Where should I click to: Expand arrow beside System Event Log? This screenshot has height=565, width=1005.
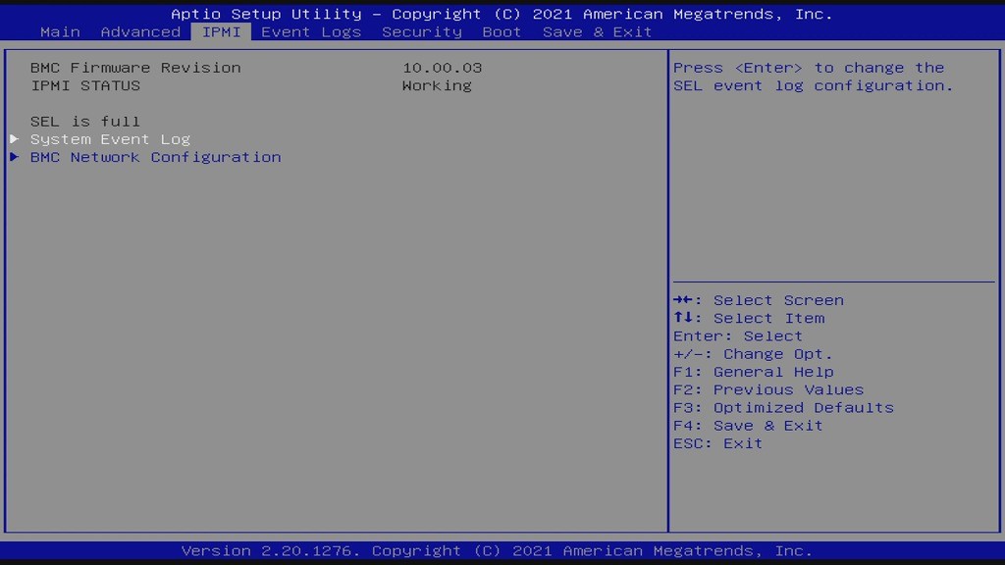point(14,139)
